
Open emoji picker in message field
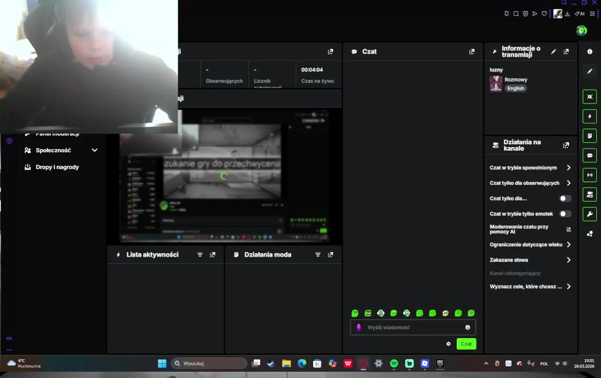pyautogui.click(x=468, y=328)
